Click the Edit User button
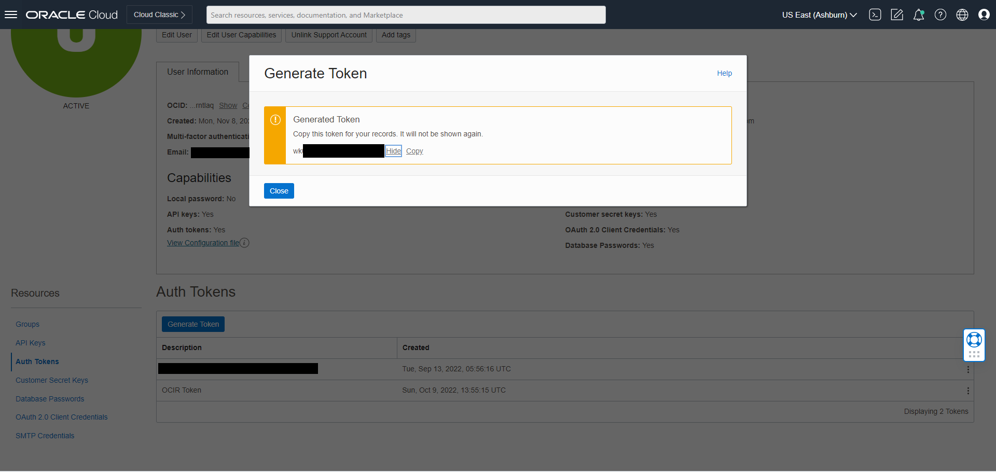Viewport: 996px width, 473px height. click(x=177, y=35)
